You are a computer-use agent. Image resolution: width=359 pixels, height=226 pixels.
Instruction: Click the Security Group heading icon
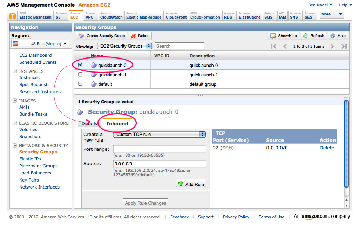pyautogui.click(x=80, y=112)
